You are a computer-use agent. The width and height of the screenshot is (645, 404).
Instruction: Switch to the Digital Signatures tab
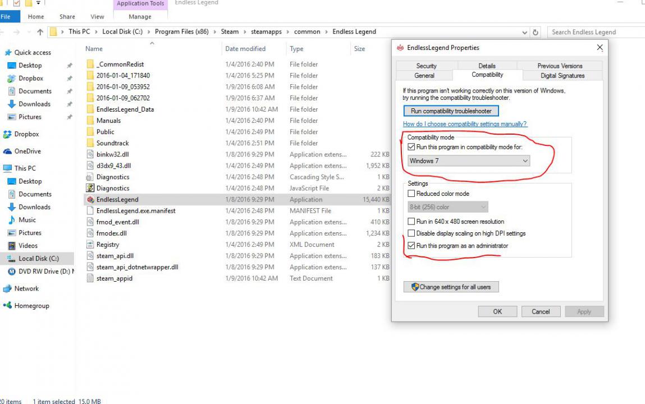(562, 76)
